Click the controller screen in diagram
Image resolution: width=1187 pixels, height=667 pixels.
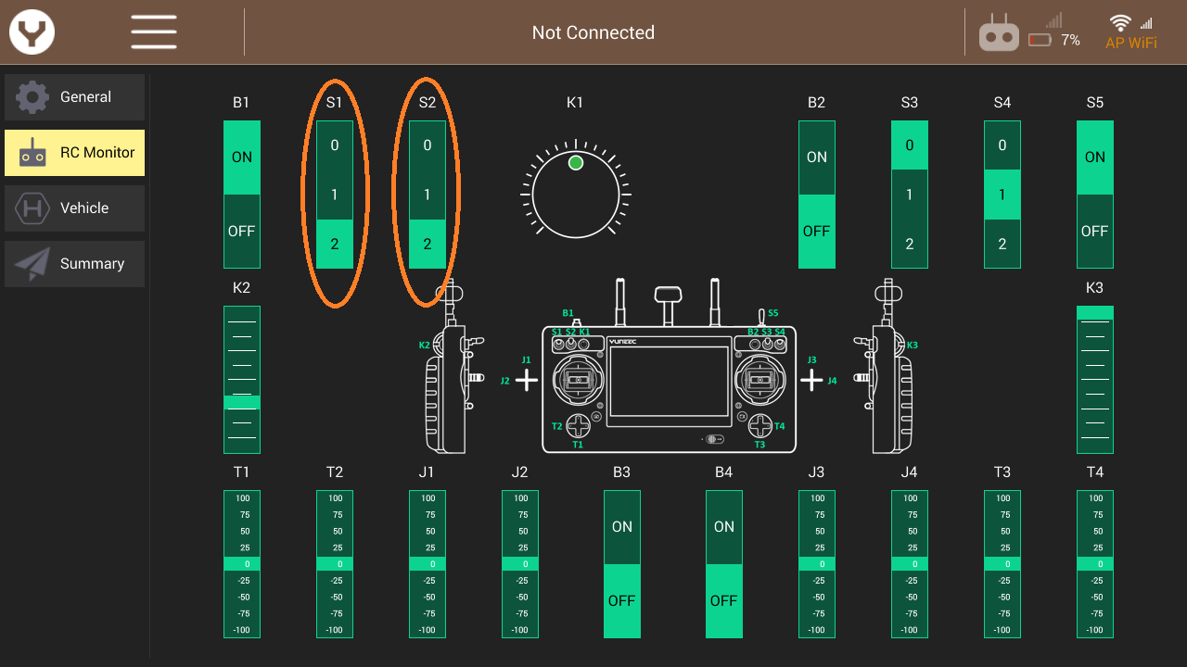[668, 382]
